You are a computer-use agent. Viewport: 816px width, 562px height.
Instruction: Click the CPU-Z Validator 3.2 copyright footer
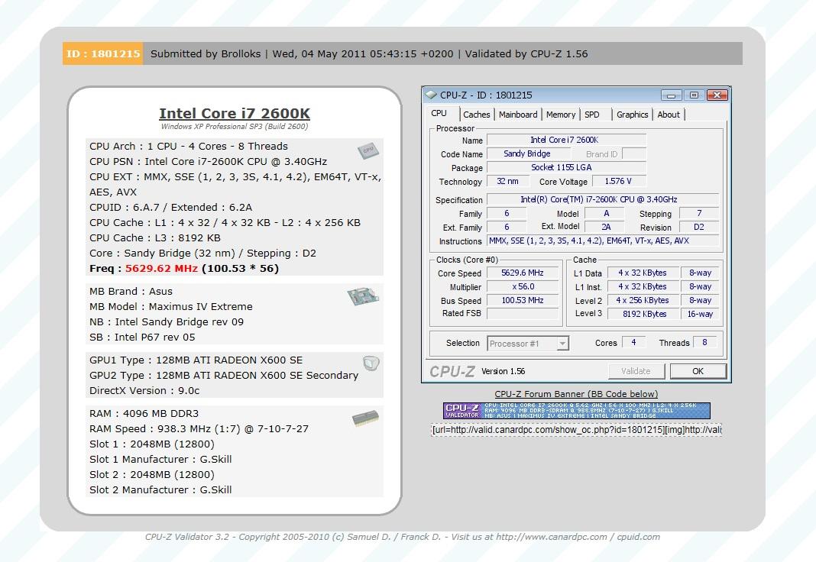(403, 537)
